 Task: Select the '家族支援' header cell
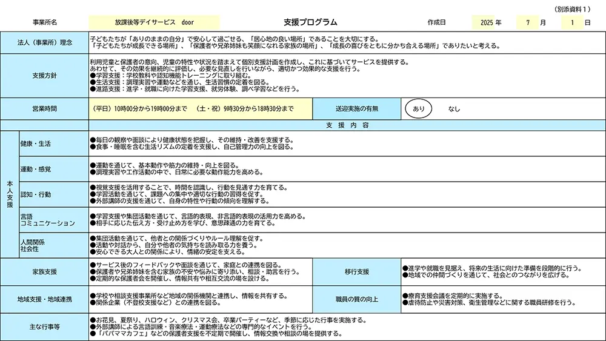[x=45, y=271]
